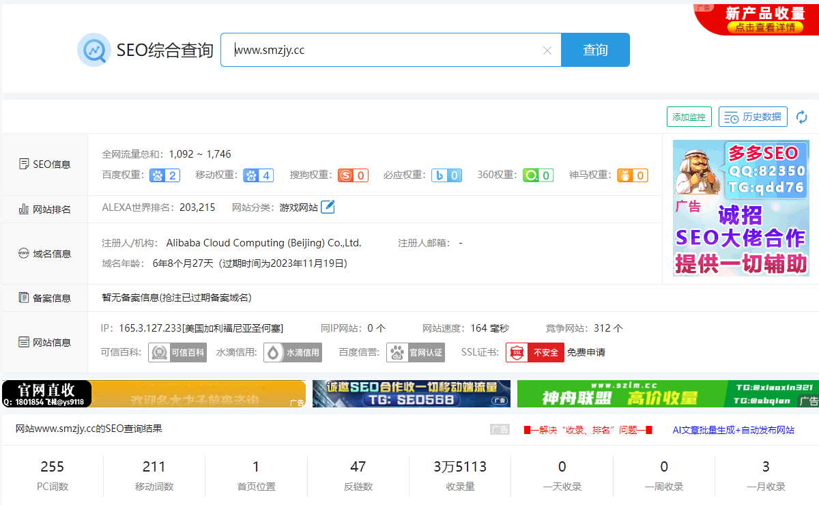Click 移动词数 value 211
This screenshot has width=819, height=505.
coord(154,467)
